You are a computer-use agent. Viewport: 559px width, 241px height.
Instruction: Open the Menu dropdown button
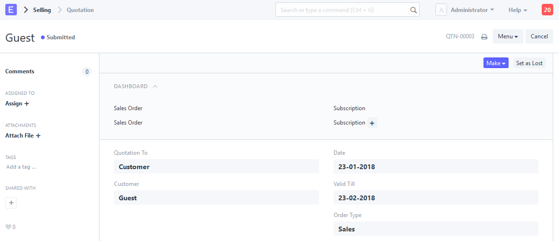(508, 36)
